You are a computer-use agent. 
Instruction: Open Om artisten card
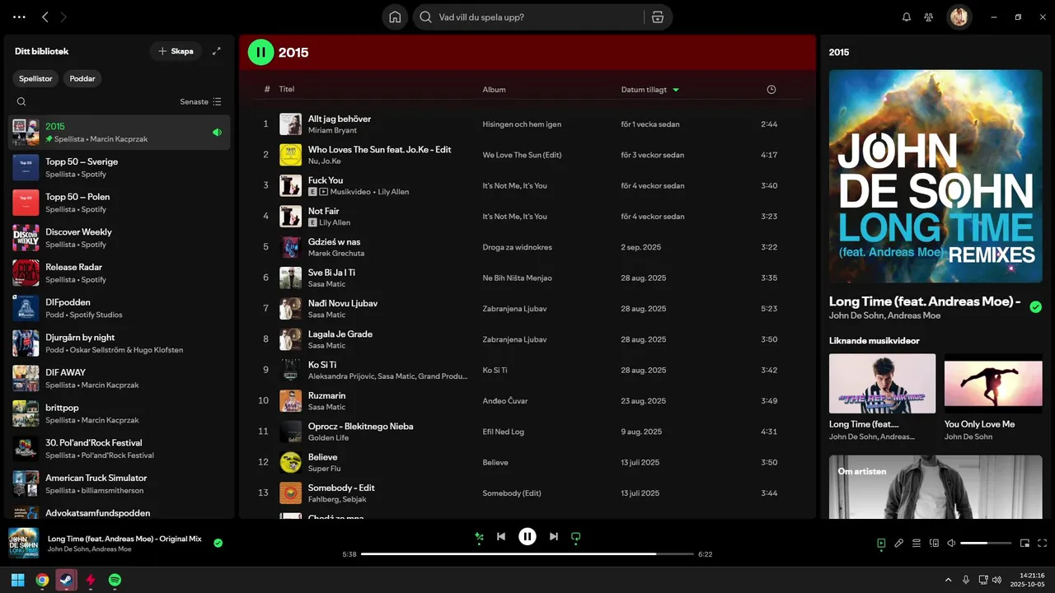[935, 487]
